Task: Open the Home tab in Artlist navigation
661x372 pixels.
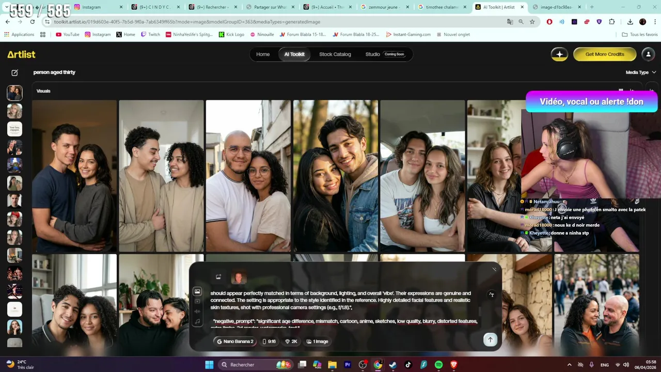Action: pos(263,54)
